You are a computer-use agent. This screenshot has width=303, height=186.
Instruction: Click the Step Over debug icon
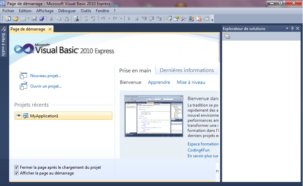[x=152, y=19]
